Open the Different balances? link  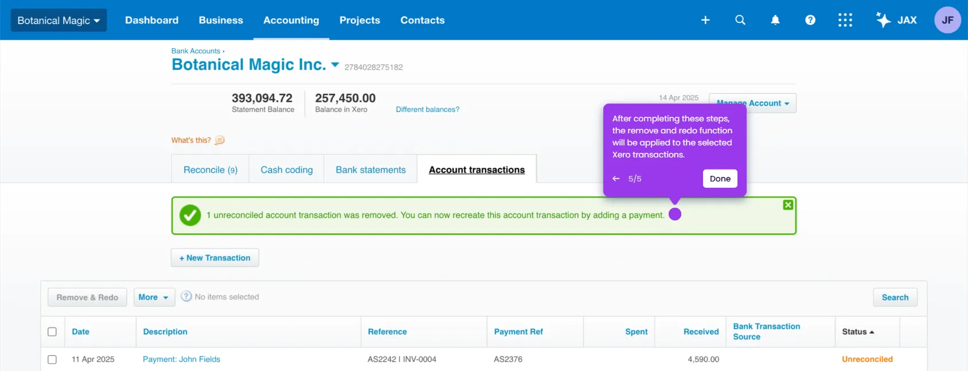pyautogui.click(x=427, y=109)
